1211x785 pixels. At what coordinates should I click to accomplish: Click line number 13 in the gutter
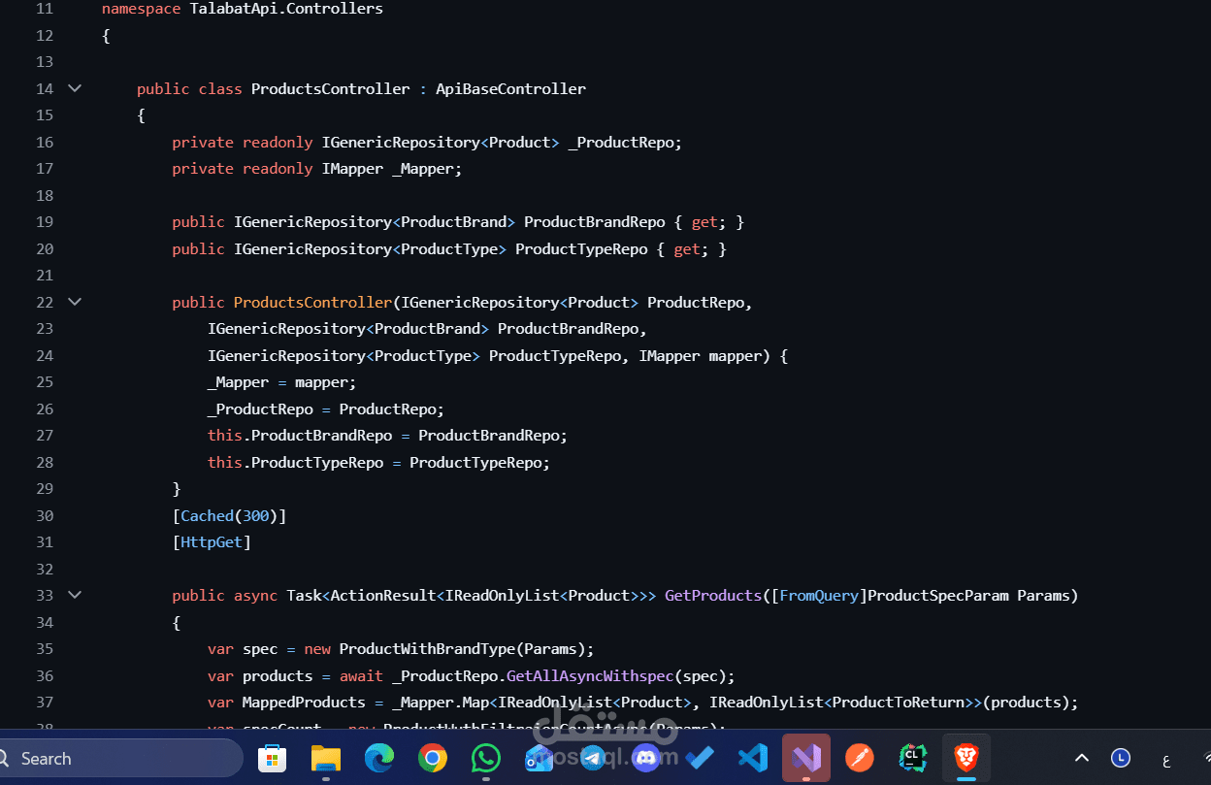pos(44,62)
